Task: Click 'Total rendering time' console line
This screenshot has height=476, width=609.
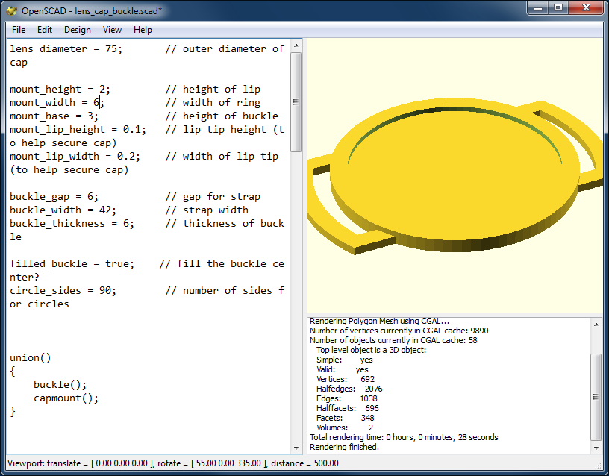Action: [x=404, y=437]
